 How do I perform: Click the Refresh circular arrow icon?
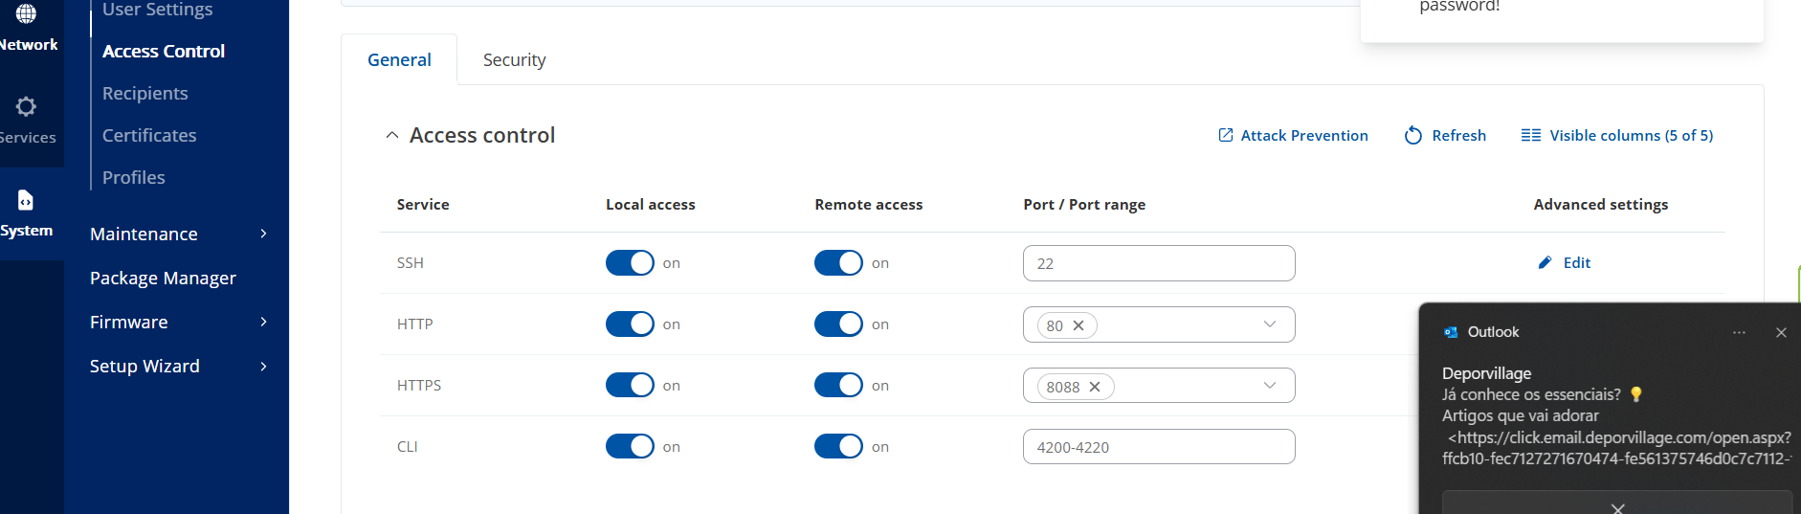(x=1413, y=136)
